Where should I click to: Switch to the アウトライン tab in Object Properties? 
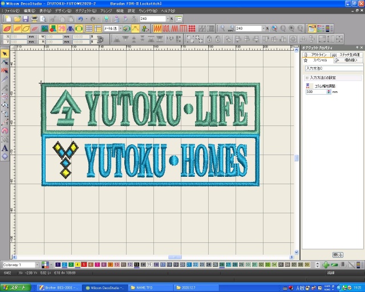click(317, 55)
